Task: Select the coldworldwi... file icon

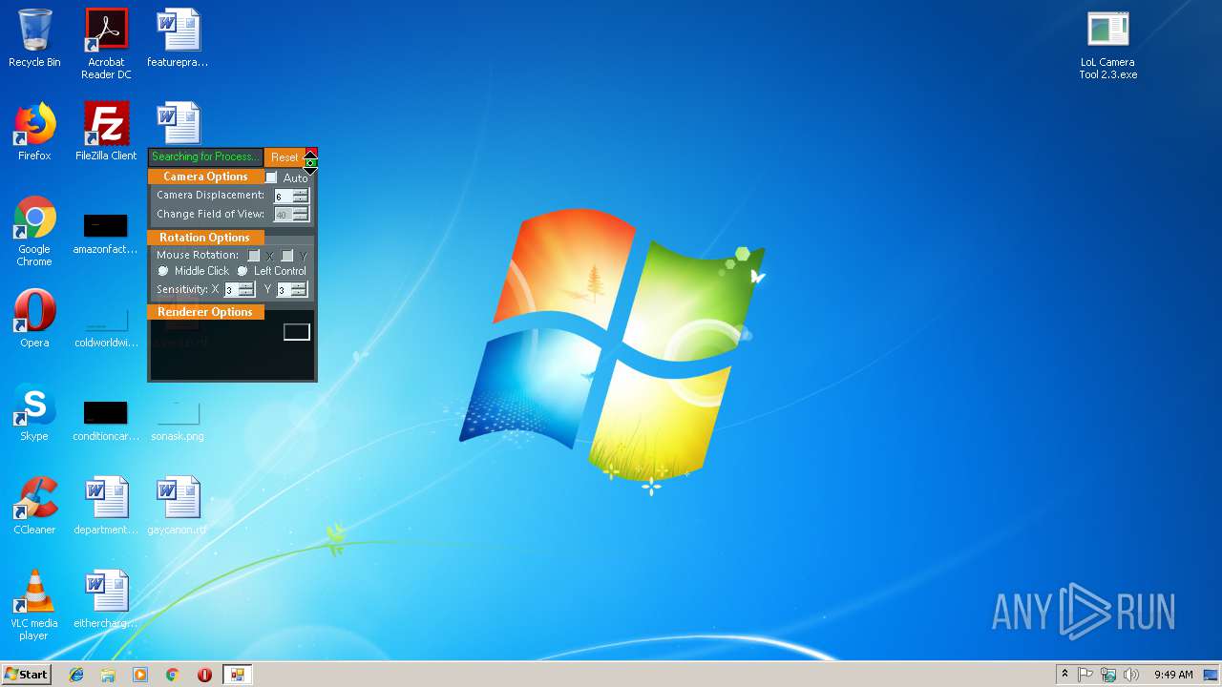Action: 106,327
